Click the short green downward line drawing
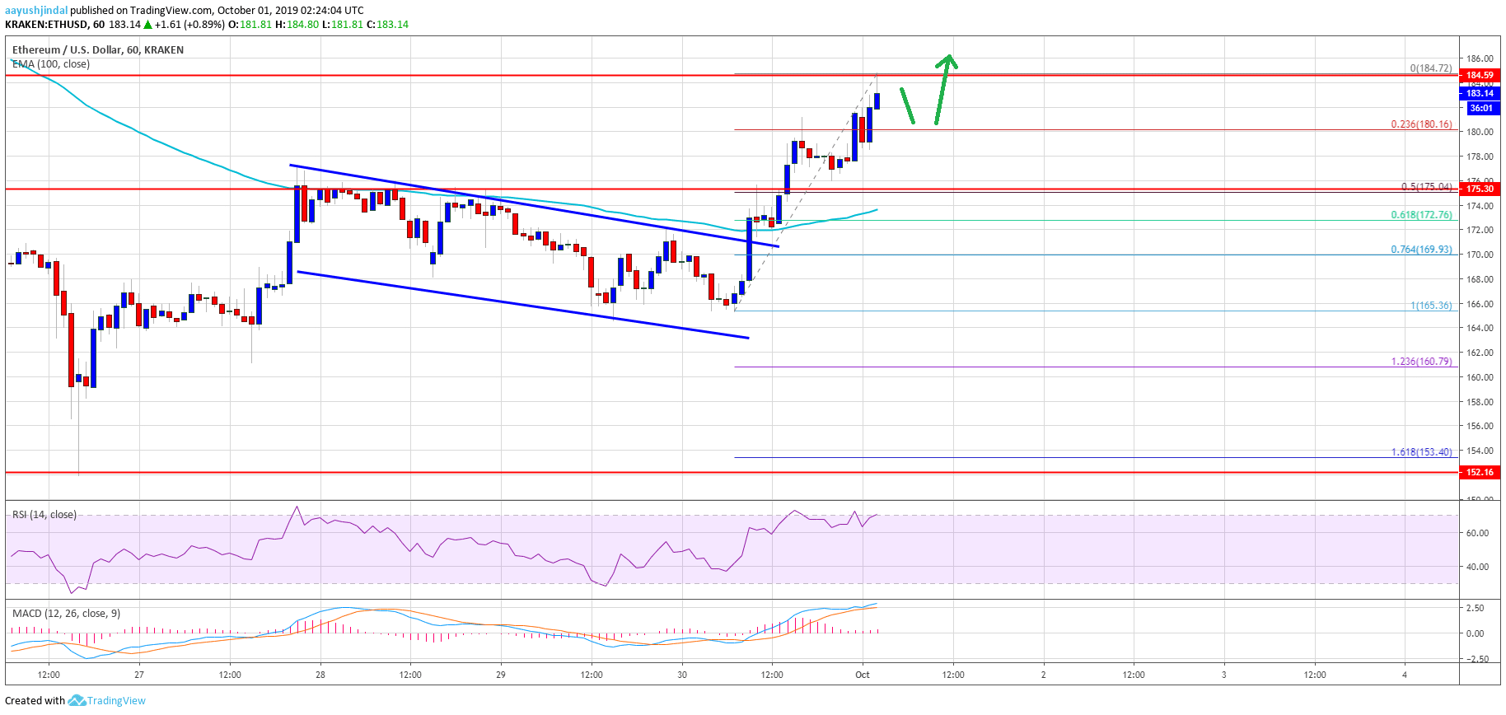Viewport: 1506px width, 715px height. 907,105
